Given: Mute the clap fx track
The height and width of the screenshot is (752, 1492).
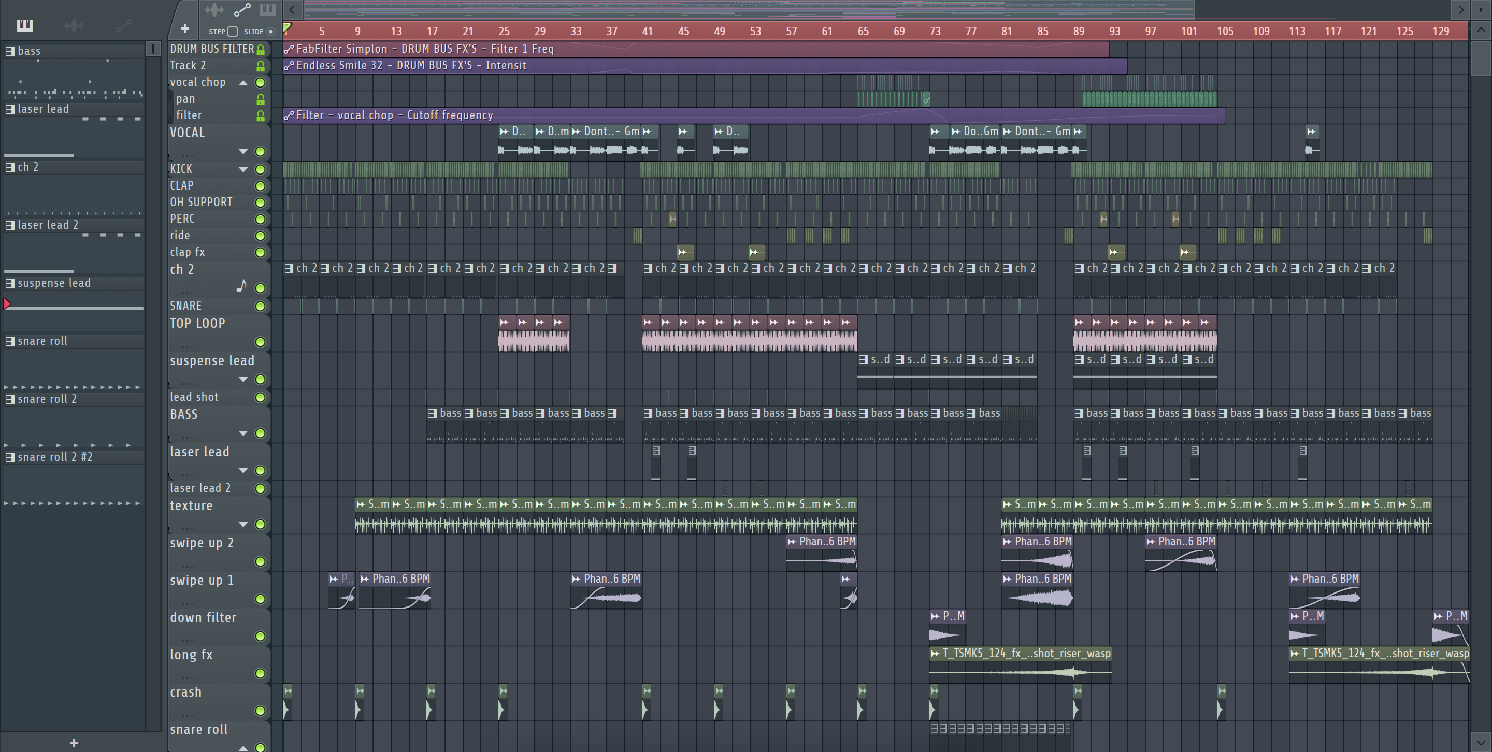Looking at the screenshot, I should tap(261, 252).
